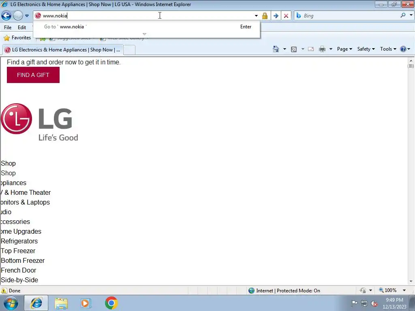View the security lock icon report
The image size is (415, 311).
pyautogui.click(x=265, y=16)
